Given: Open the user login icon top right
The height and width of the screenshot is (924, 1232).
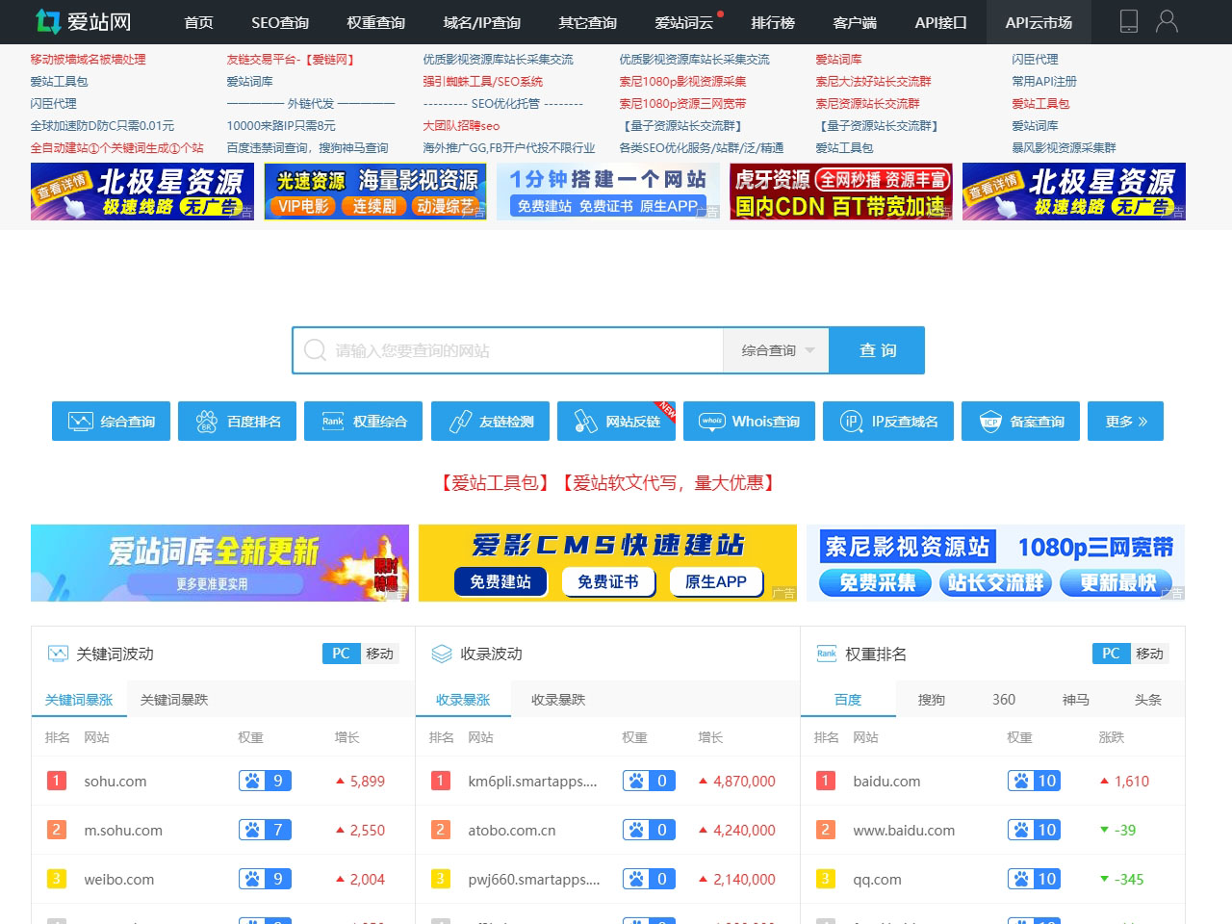Looking at the screenshot, I should 1167,22.
